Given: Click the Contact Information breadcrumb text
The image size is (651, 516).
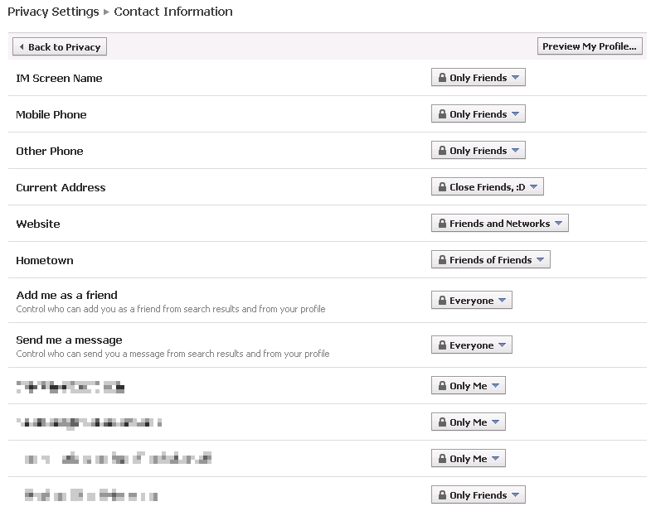Looking at the screenshot, I should pos(173,12).
